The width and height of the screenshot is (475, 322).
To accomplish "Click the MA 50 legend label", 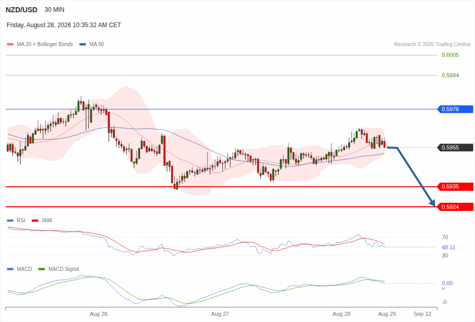I will [97, 44].
